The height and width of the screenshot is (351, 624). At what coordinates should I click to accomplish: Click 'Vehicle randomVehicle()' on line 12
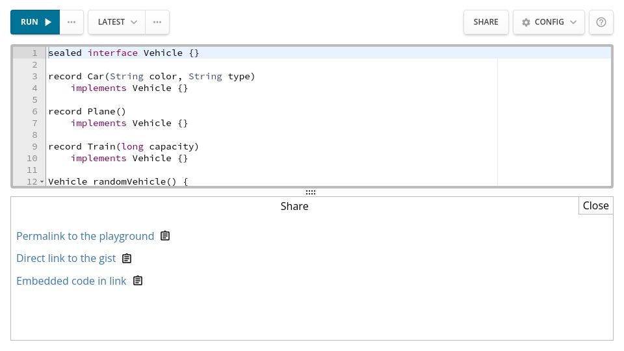pyautogui.click(x=112, y=181)
